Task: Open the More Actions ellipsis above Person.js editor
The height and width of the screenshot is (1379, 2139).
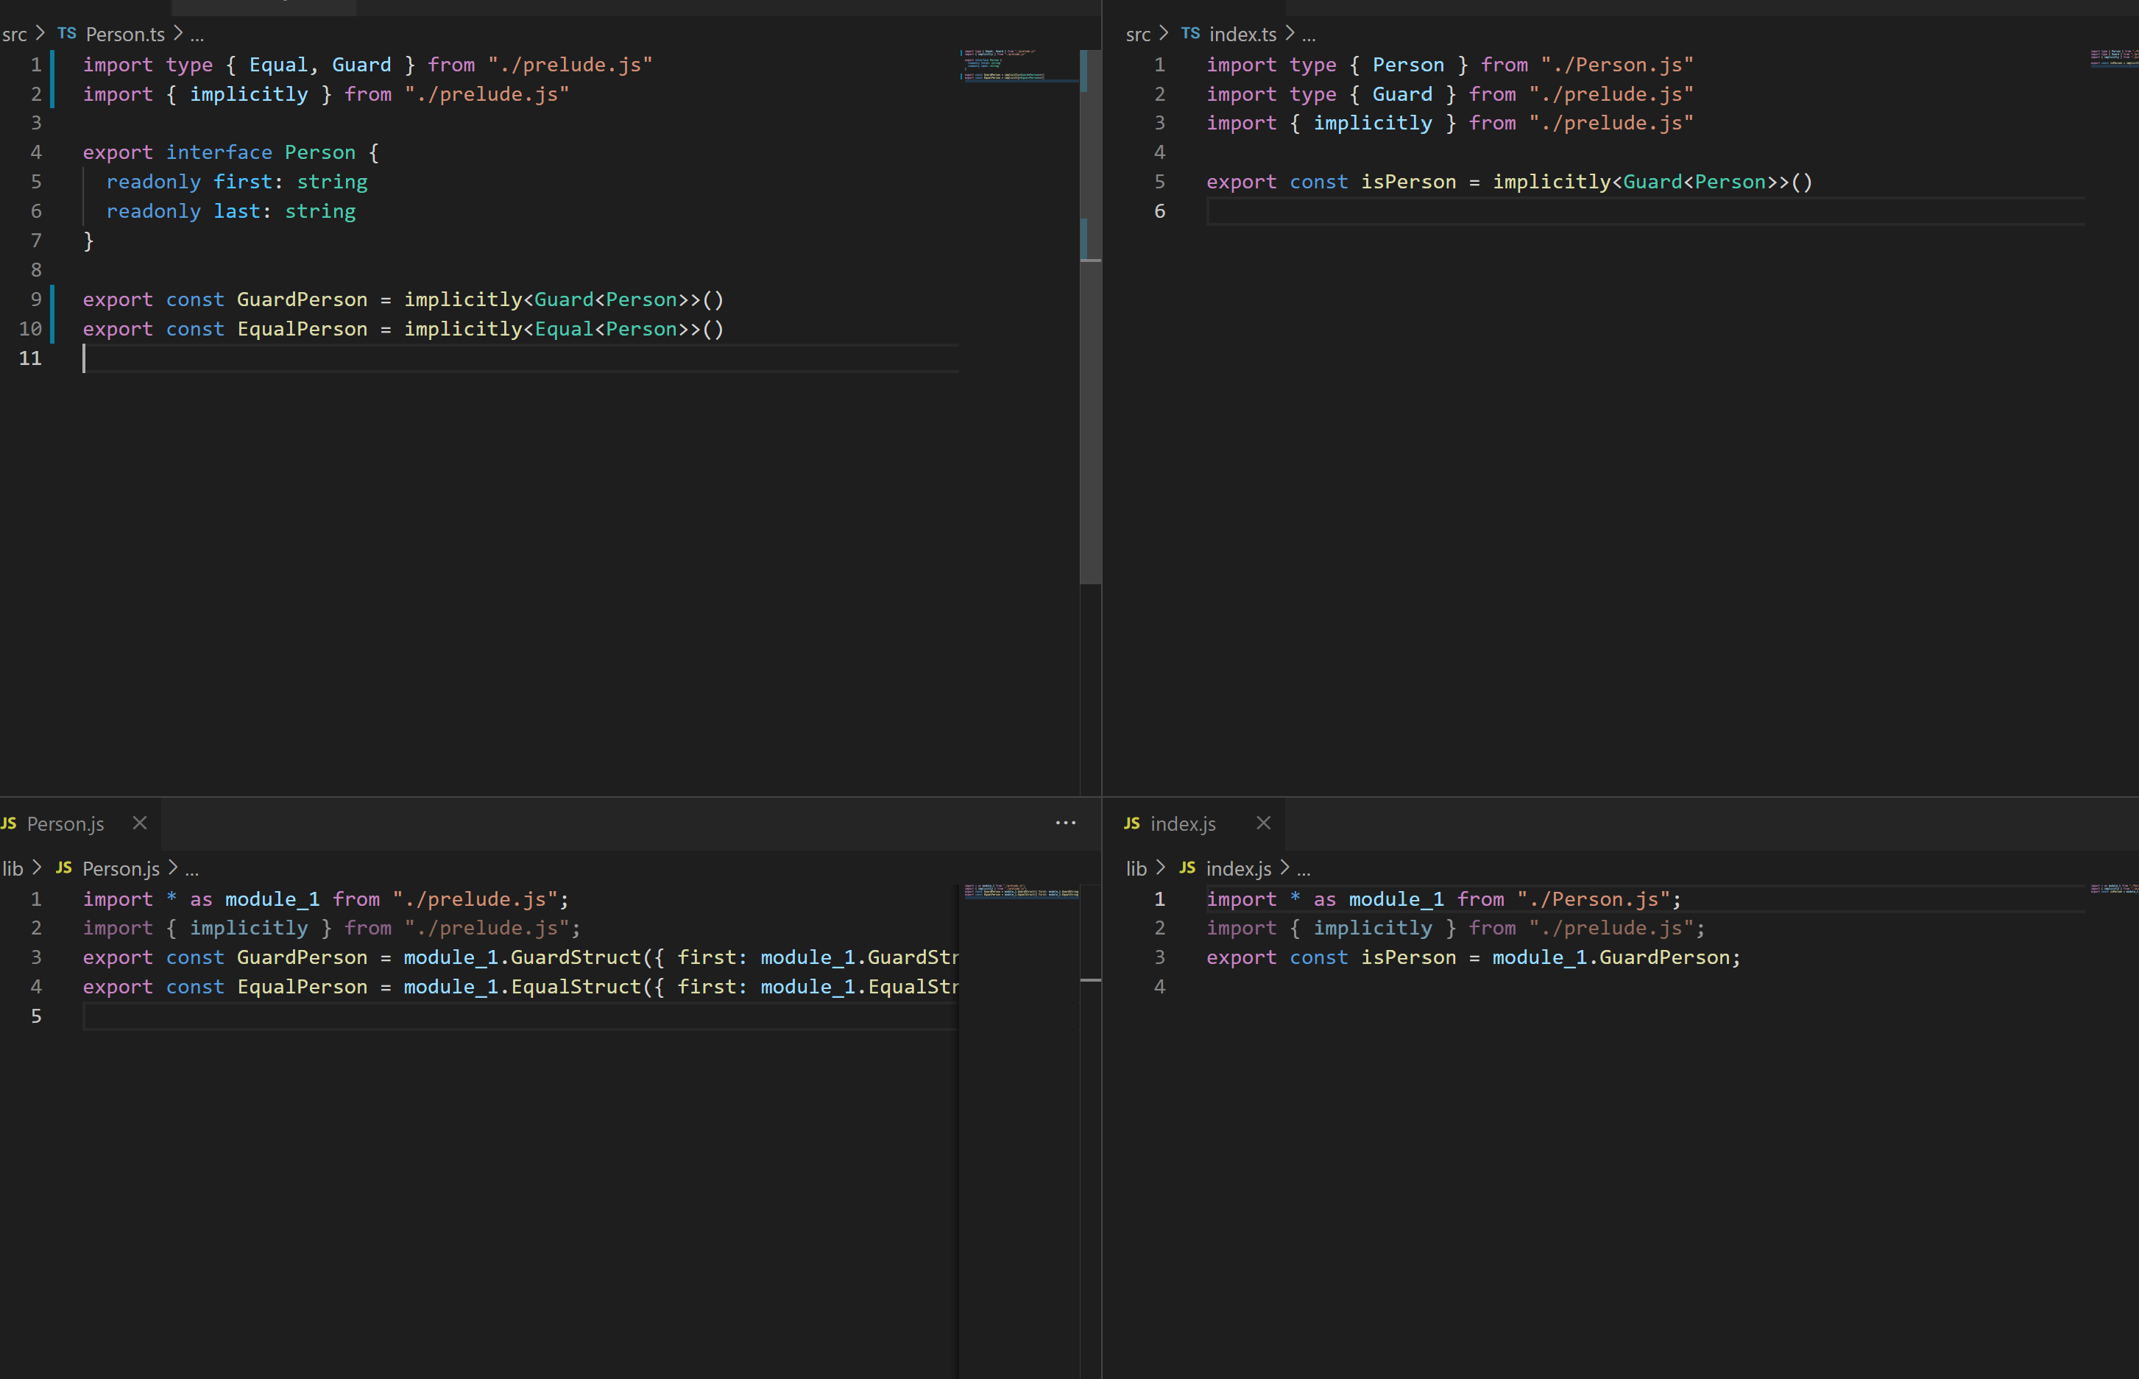Action: click(x=1065, y=823)
